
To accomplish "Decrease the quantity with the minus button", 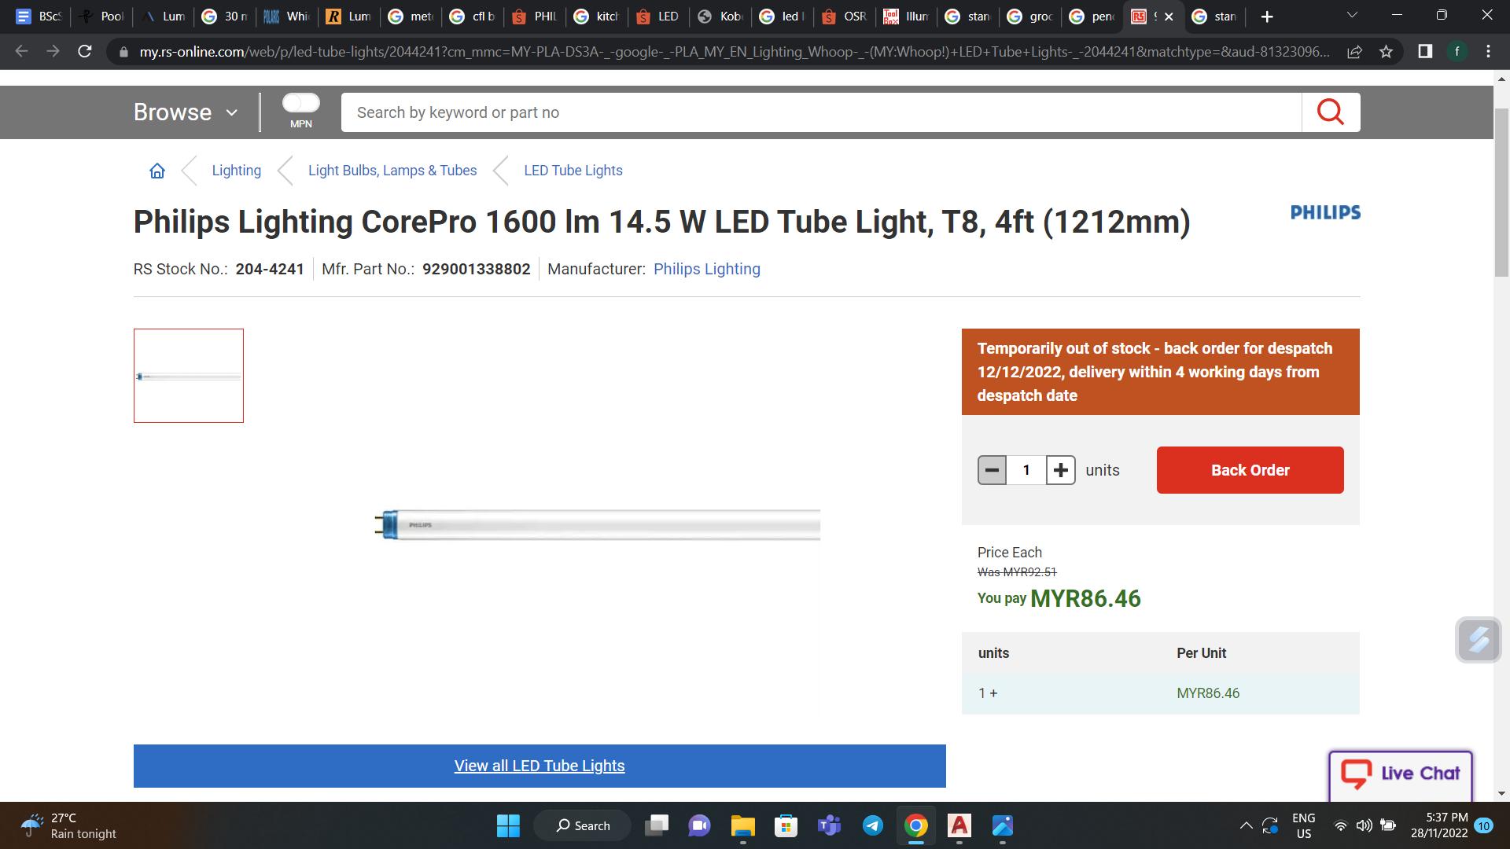I will (x=992, y=470).
